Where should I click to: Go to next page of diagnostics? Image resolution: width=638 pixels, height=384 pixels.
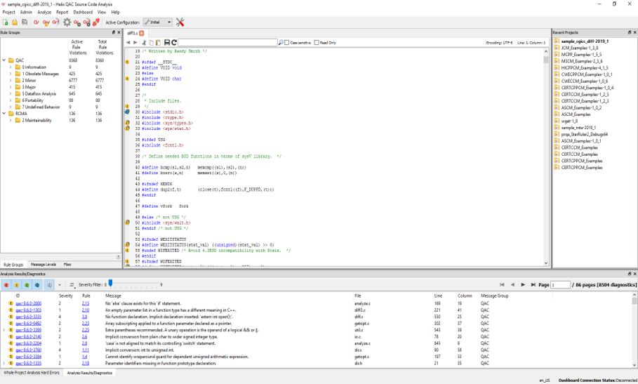coord(523,285)
